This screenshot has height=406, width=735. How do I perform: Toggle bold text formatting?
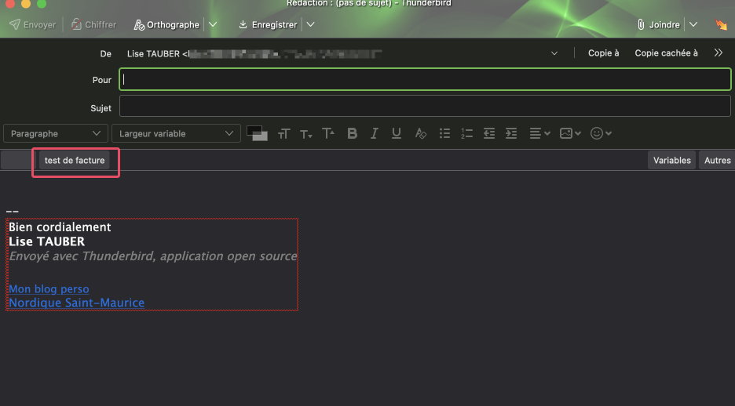(x=353, y=134)
